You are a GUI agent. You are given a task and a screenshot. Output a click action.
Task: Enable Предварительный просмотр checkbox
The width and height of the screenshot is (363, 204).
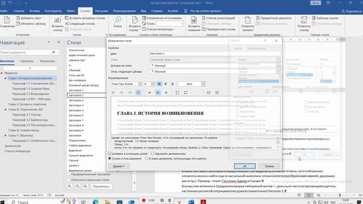pos(69,174)
